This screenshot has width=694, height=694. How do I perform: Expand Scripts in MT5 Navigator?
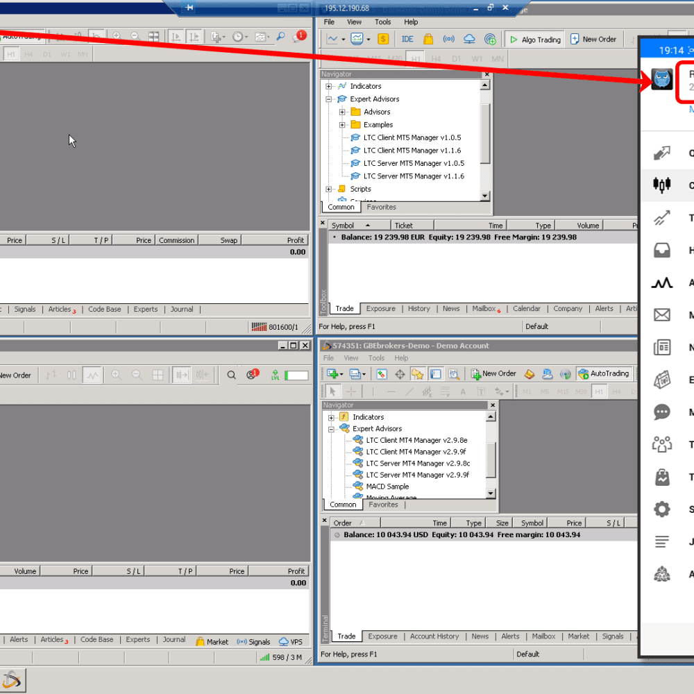(x=328, y=189)
